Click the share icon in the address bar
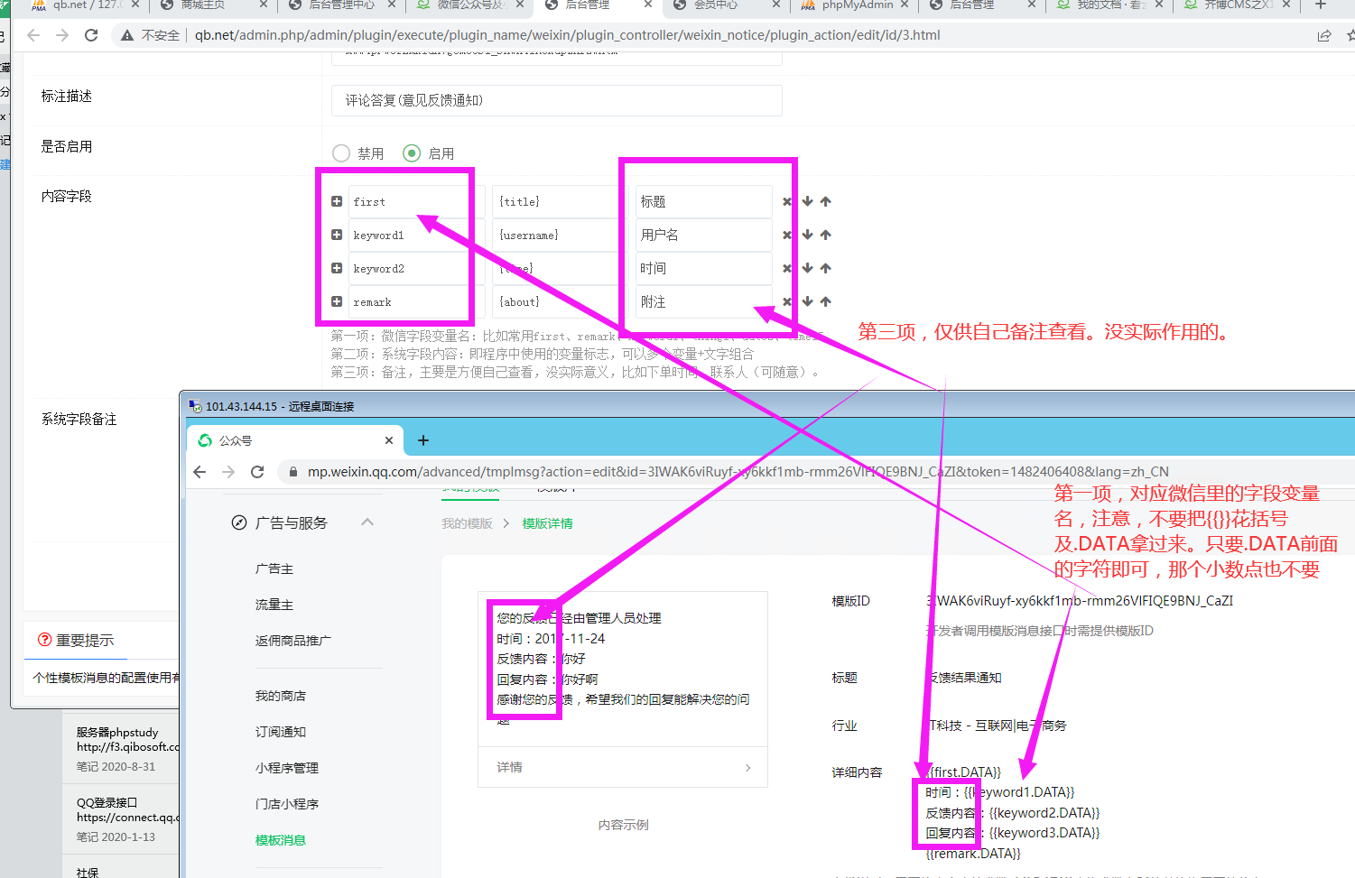The height and width of the screenshot is (878, 1355). 1323,35
